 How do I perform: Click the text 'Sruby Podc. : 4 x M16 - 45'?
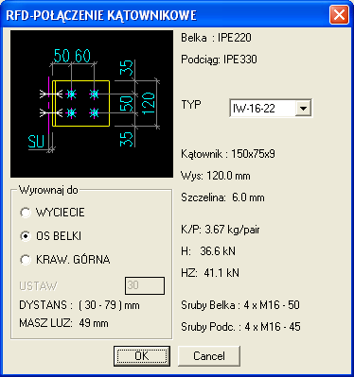point(240,327)
